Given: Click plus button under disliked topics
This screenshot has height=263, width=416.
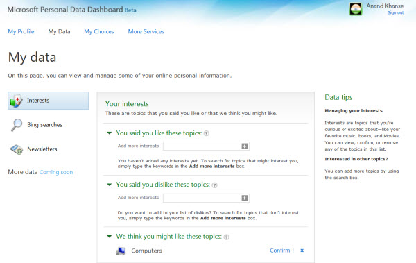Looking at the screenshot, I should point(245,198).
